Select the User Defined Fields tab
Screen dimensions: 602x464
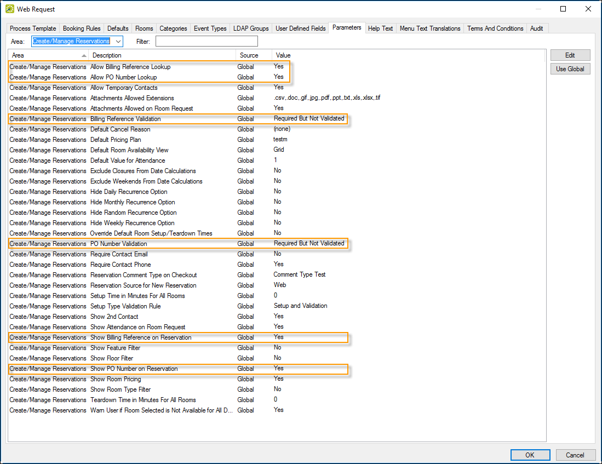300,28
